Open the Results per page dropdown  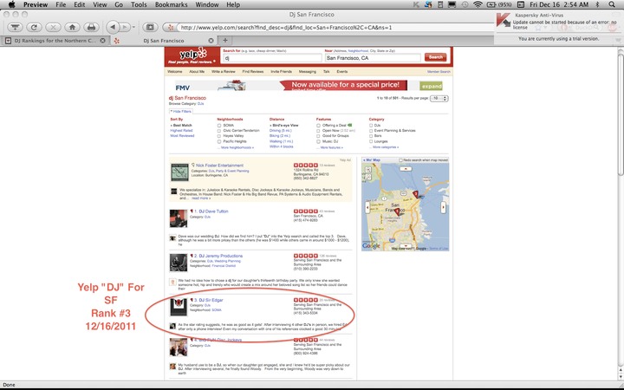439,98
